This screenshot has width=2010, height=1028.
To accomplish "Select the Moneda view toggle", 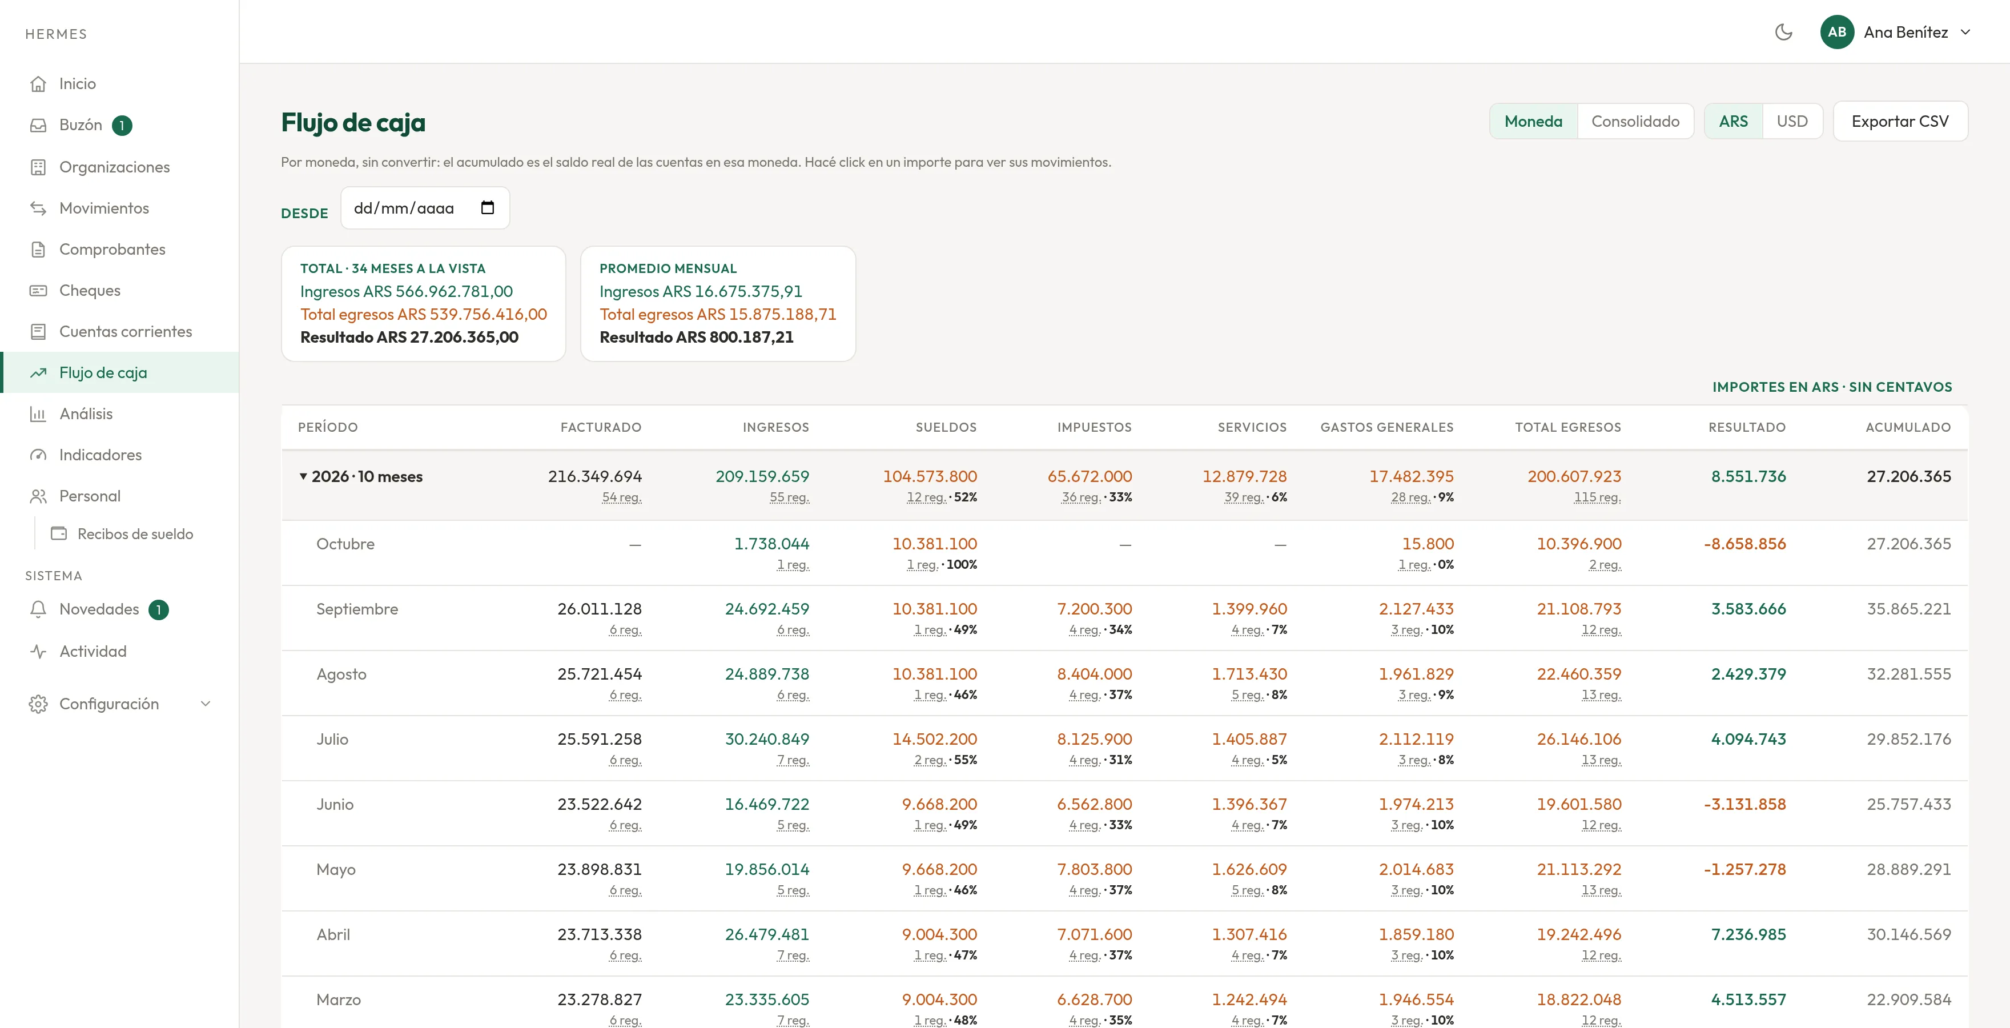I will [1533, 121].
